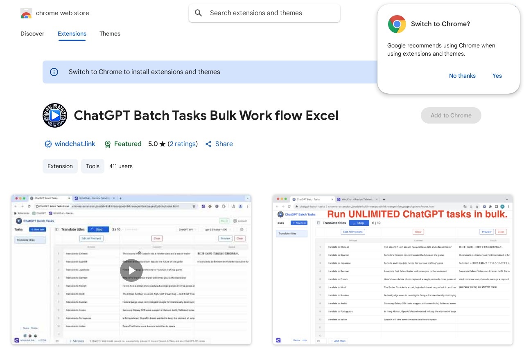Click the "411 users" text
This screenshot has width=524, height=349.
point(121,166)
